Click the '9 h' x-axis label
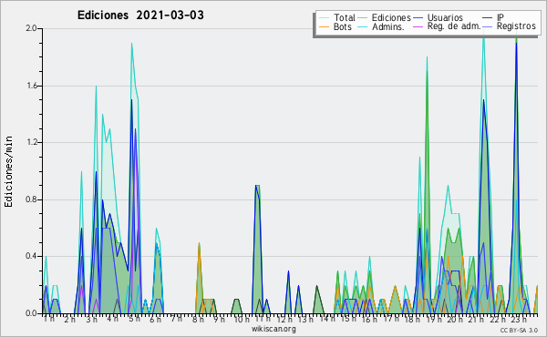 (x=219, y=319)
